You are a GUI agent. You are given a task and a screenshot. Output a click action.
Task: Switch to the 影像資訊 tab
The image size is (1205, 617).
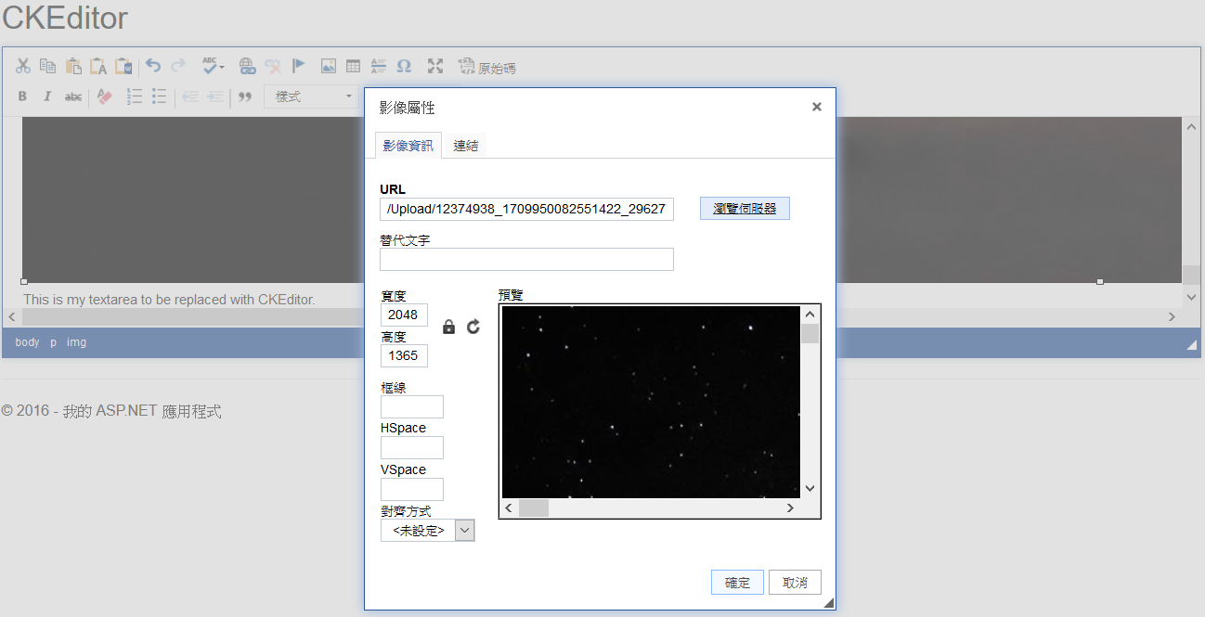[x=408, y=146]
